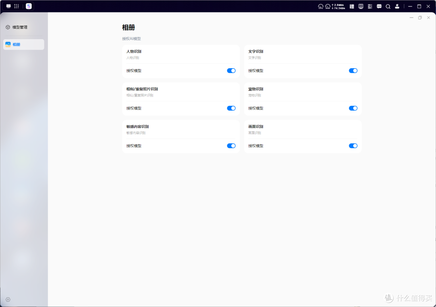Click the settings gear at sidebar bottom
The image size is (436, 307).
coord(8,299)
